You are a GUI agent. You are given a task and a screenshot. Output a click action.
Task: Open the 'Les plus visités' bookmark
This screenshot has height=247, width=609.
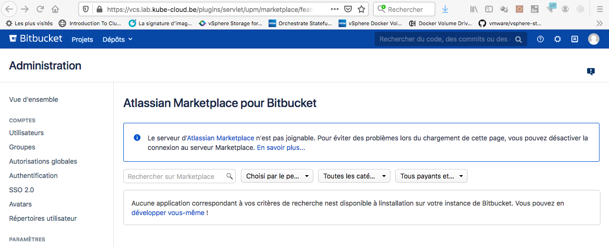click(x=30, y=23)
